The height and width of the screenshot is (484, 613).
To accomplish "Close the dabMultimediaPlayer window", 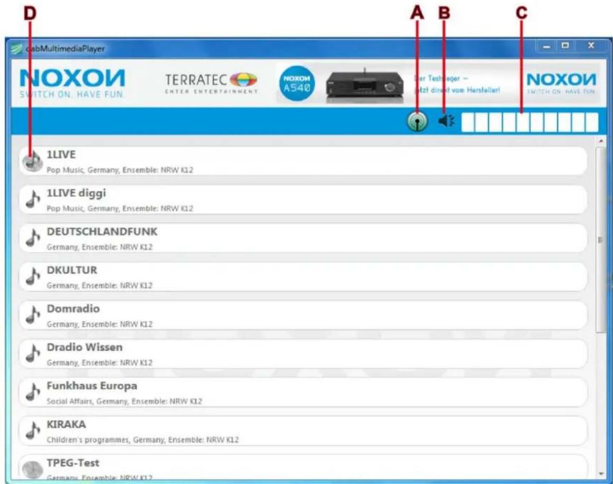I will click(591, 46).
